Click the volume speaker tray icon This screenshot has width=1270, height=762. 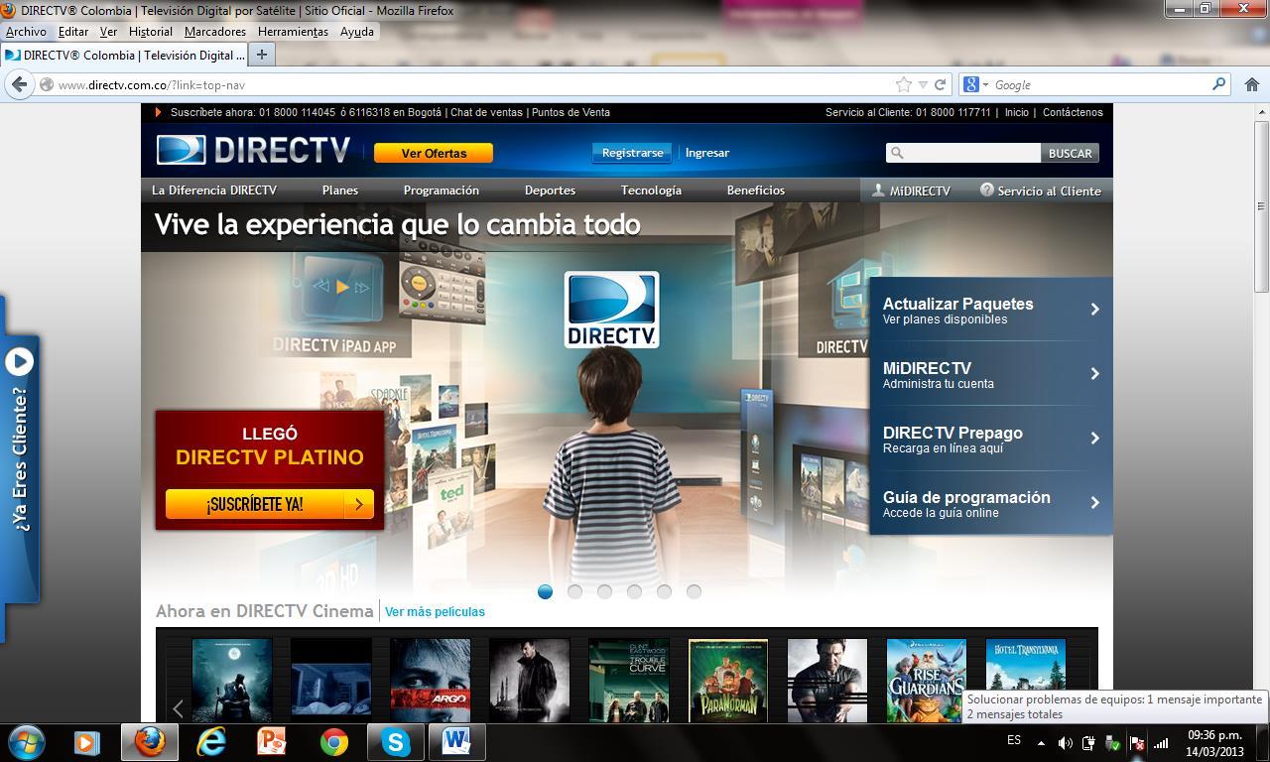click(x=1065, y=742)
